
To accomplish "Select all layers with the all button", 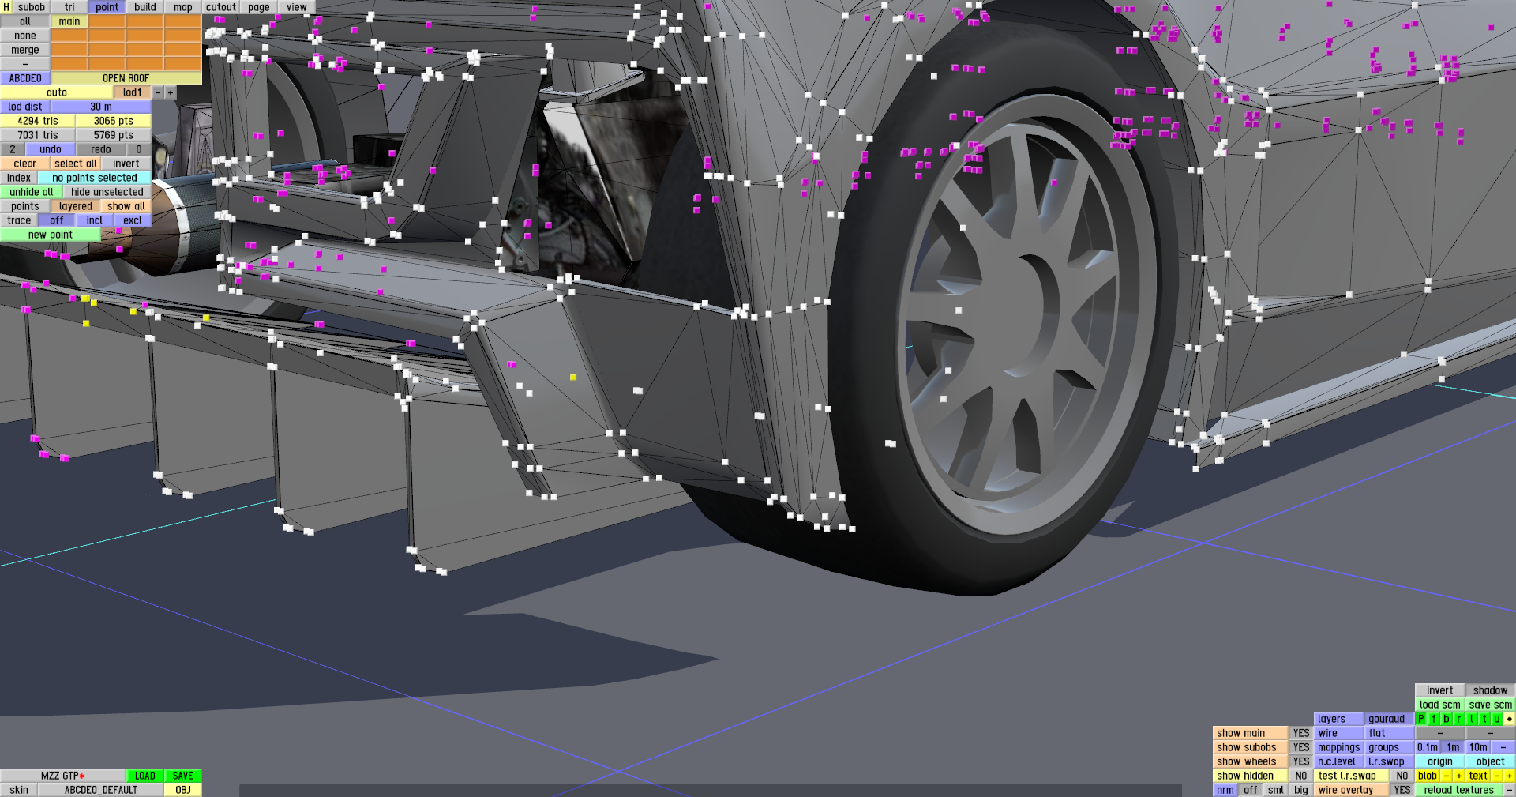I will tap(25, 21).
